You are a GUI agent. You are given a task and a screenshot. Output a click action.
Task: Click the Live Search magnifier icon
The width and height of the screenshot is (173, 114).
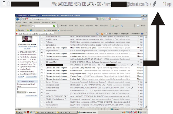click(x=144, y=19)
